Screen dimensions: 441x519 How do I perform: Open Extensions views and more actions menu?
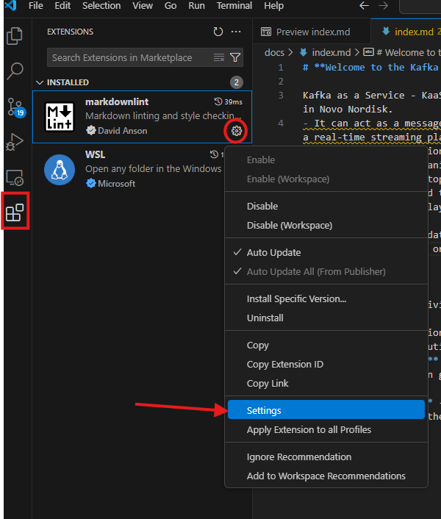pos(236,32)
